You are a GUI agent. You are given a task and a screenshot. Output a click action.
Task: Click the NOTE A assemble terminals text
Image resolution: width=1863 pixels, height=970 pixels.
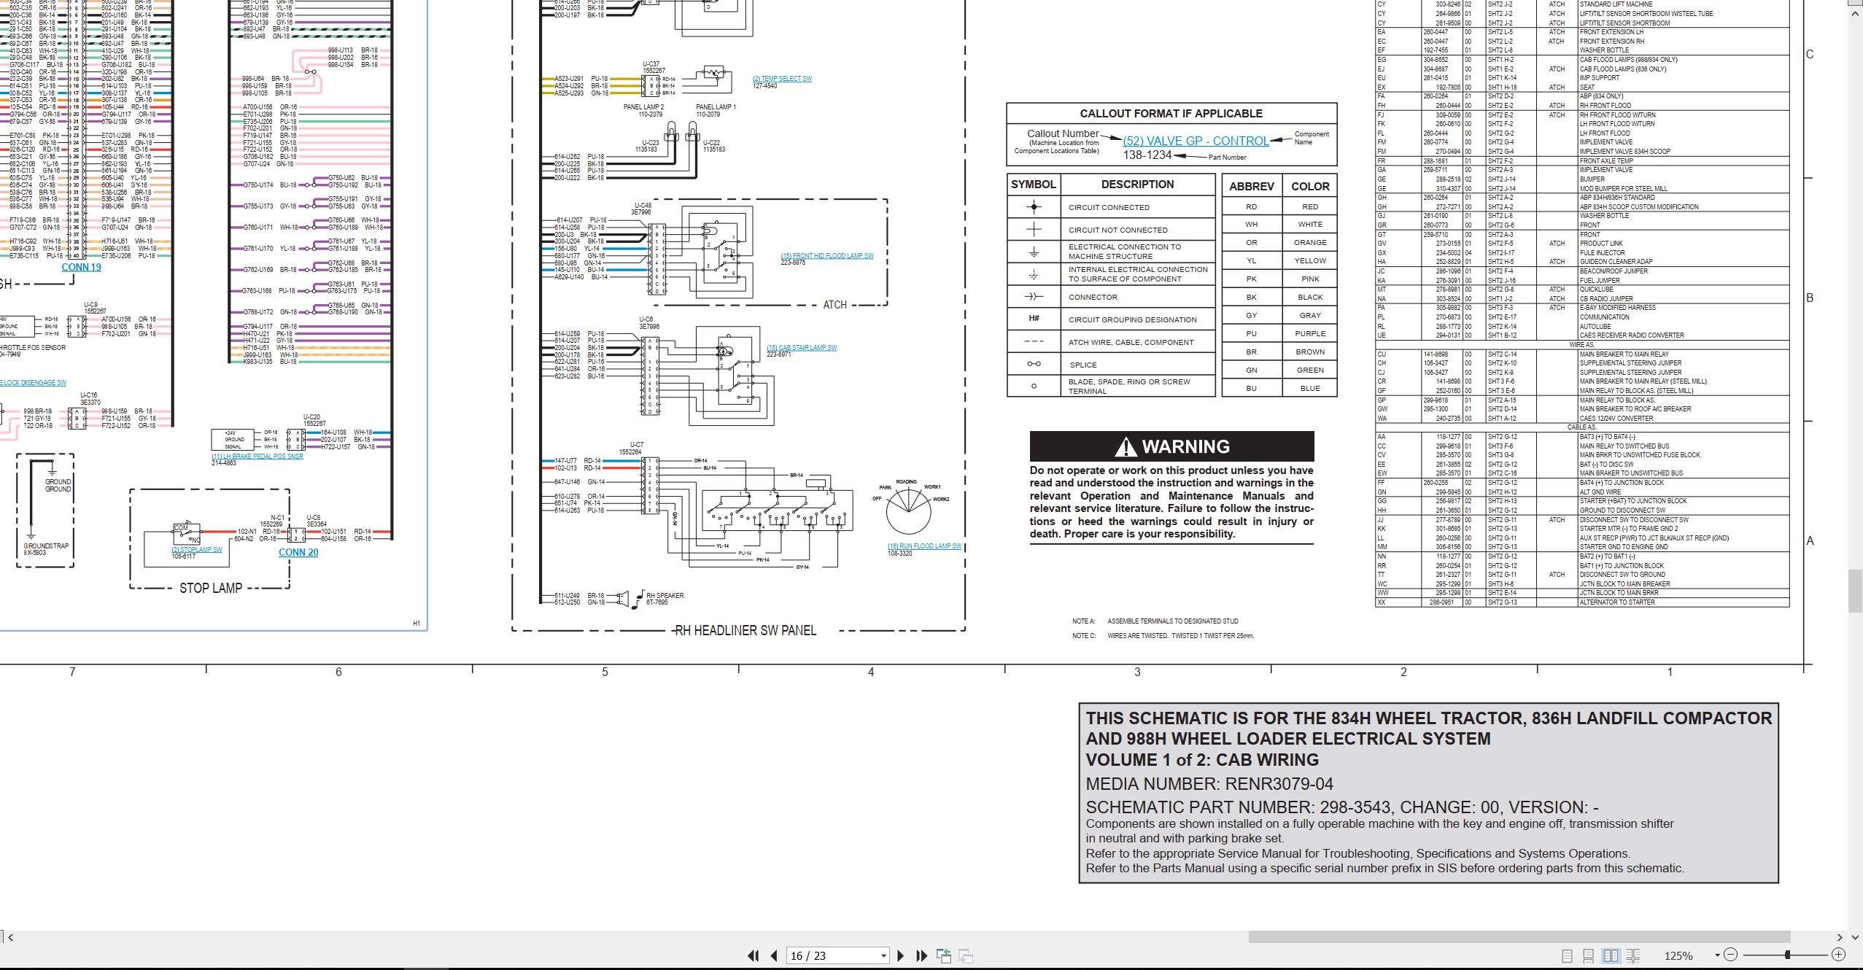click(x=1155, y=621)
